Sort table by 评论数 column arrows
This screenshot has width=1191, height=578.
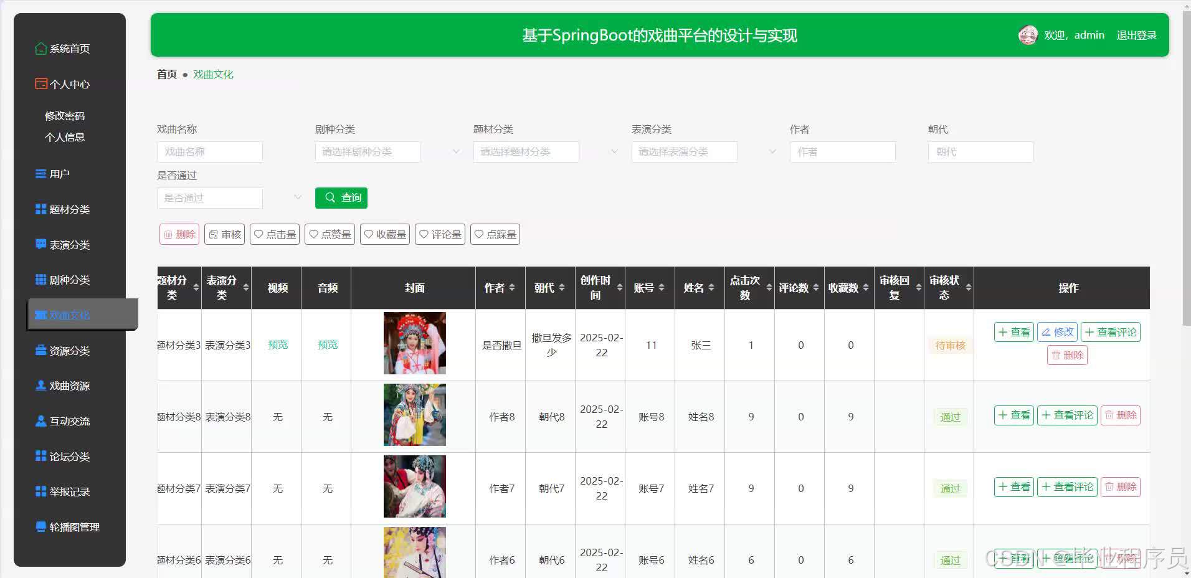pos(816,287)
